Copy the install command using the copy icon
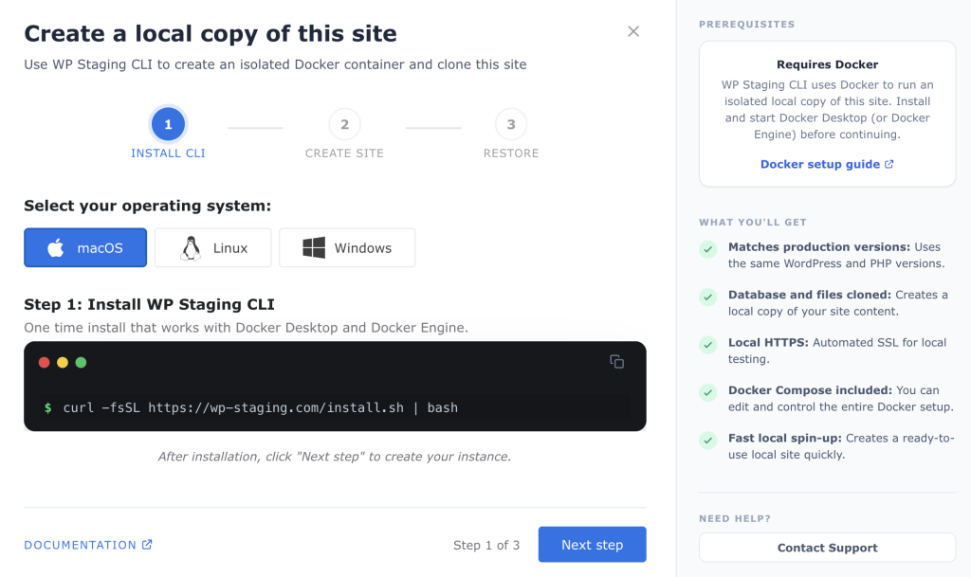971x577 pixels. (x=617, y=362)
